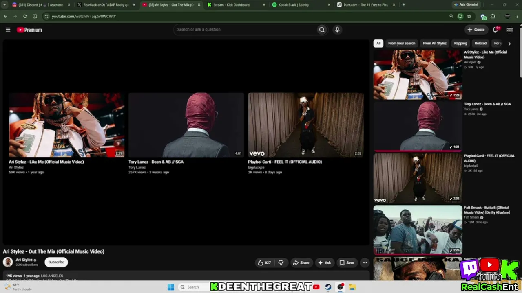Open the browser extensions puzzle icon
Viewport: 522px width, 293px height.
pos(493,16)
